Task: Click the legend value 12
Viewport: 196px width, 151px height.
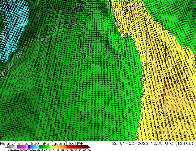Action: [x=58, y=150]
